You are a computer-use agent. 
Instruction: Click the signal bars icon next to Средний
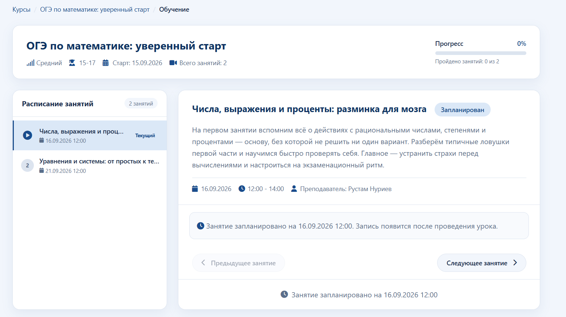(30, 63)
